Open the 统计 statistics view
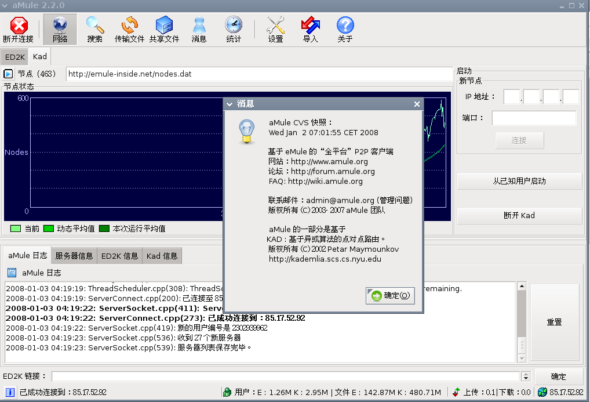Screen dimensions: 590x402 click(x=234, y=30)
